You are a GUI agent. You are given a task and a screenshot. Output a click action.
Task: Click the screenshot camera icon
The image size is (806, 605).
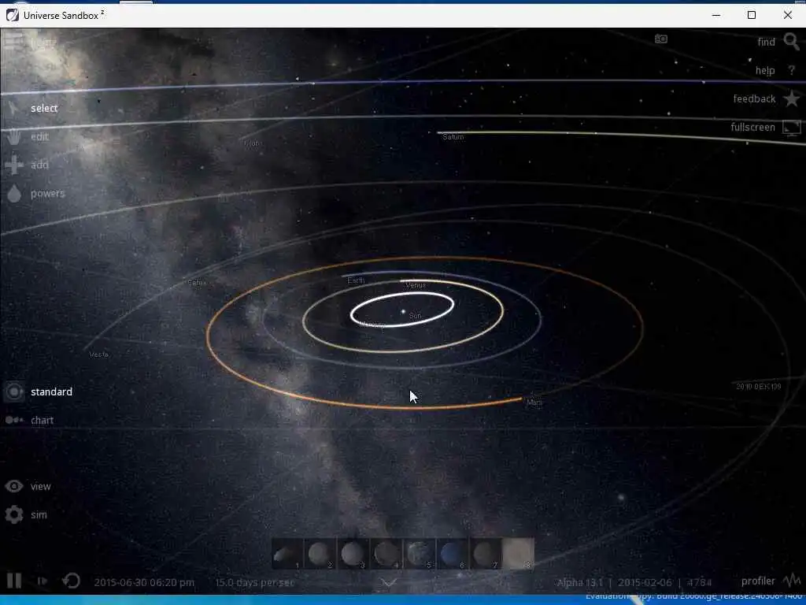(x=661, y=39)
